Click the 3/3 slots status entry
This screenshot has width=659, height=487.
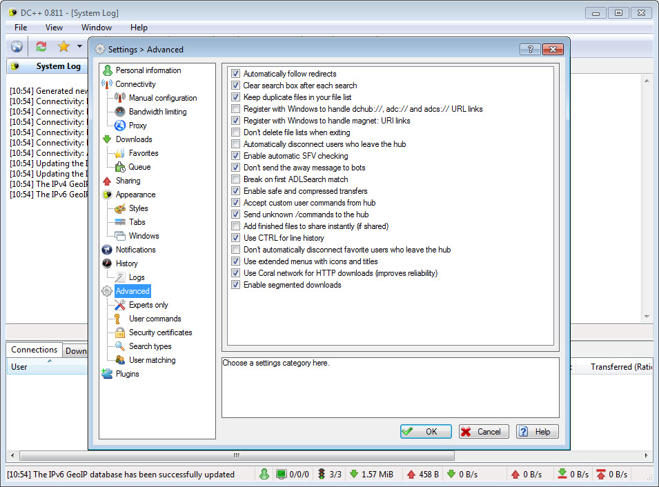pos(330,475)
